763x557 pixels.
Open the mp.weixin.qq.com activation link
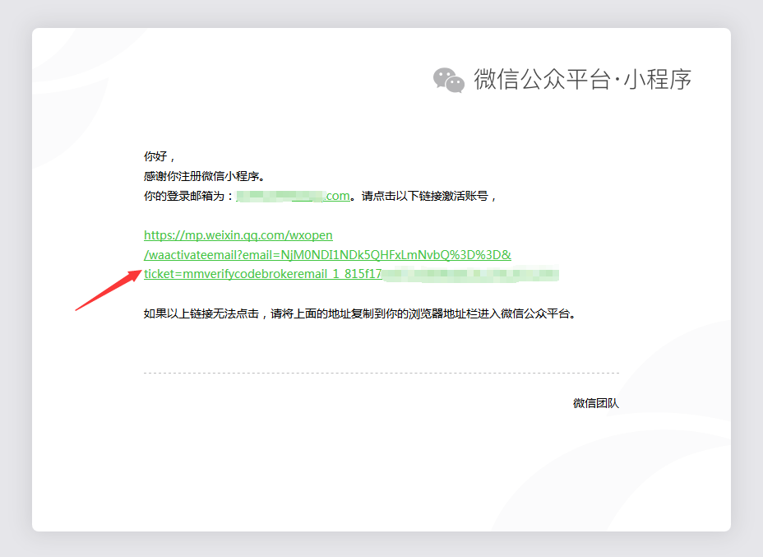coord(238,235)
